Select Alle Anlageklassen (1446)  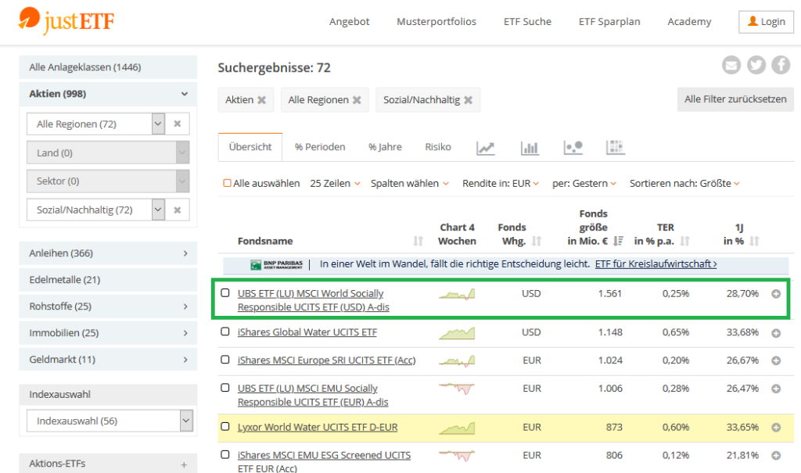click(x=108, y=67)
